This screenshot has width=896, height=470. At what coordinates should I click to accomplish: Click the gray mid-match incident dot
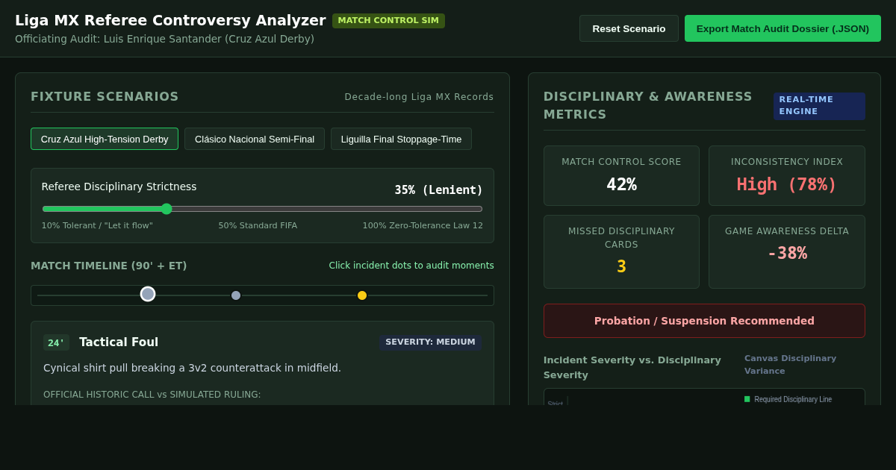coord(236,295)
